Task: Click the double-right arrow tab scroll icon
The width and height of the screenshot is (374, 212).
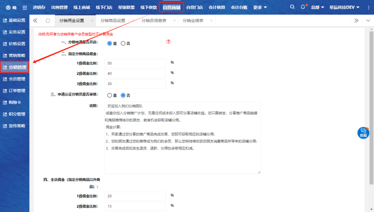Action: (356, 20)
